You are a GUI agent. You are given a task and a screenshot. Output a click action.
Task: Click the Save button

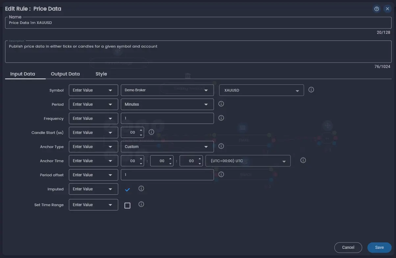click(379, 247)
